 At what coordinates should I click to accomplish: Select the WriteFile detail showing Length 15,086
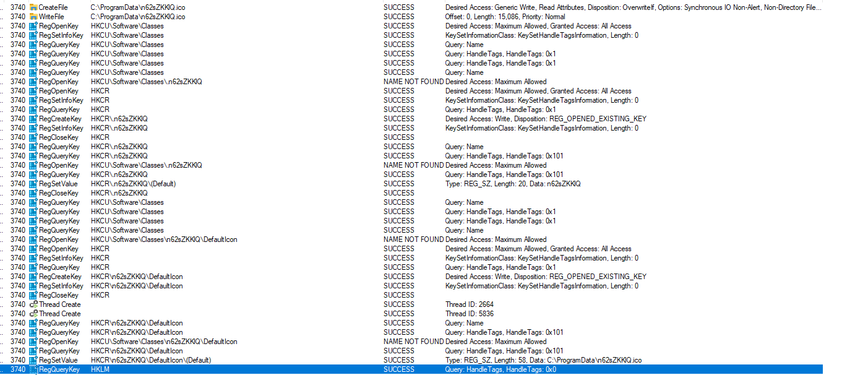point(505,17)
